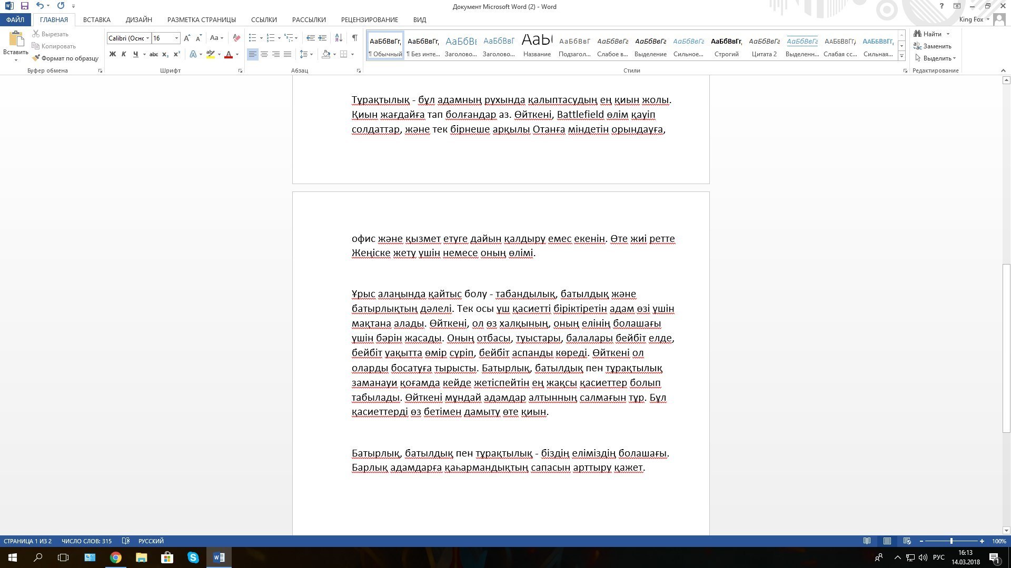Center align the paragraph text

coord(264,54)
